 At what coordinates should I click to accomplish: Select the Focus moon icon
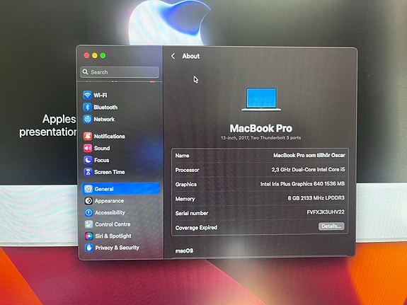(88, 160)
